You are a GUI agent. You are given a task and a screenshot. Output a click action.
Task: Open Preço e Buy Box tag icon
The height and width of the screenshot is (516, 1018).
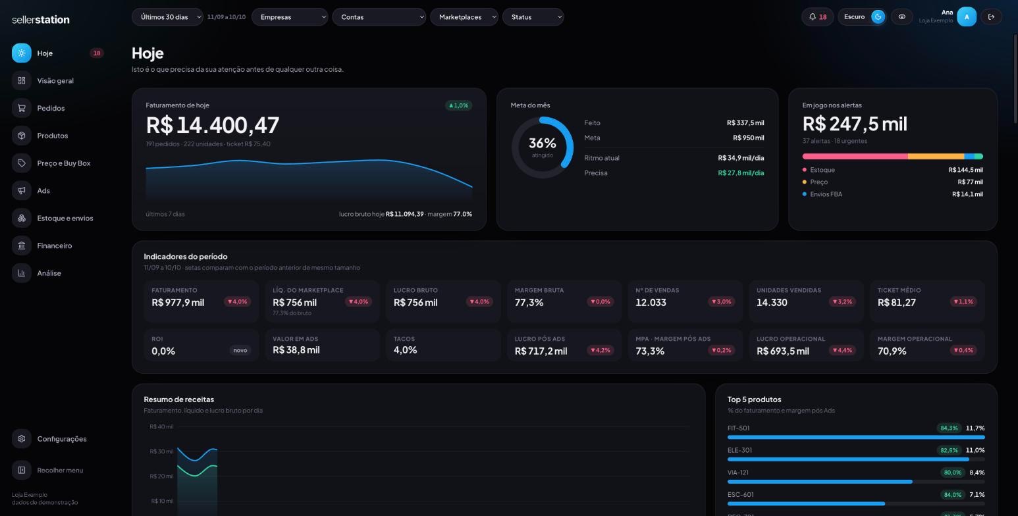[22, 163]
